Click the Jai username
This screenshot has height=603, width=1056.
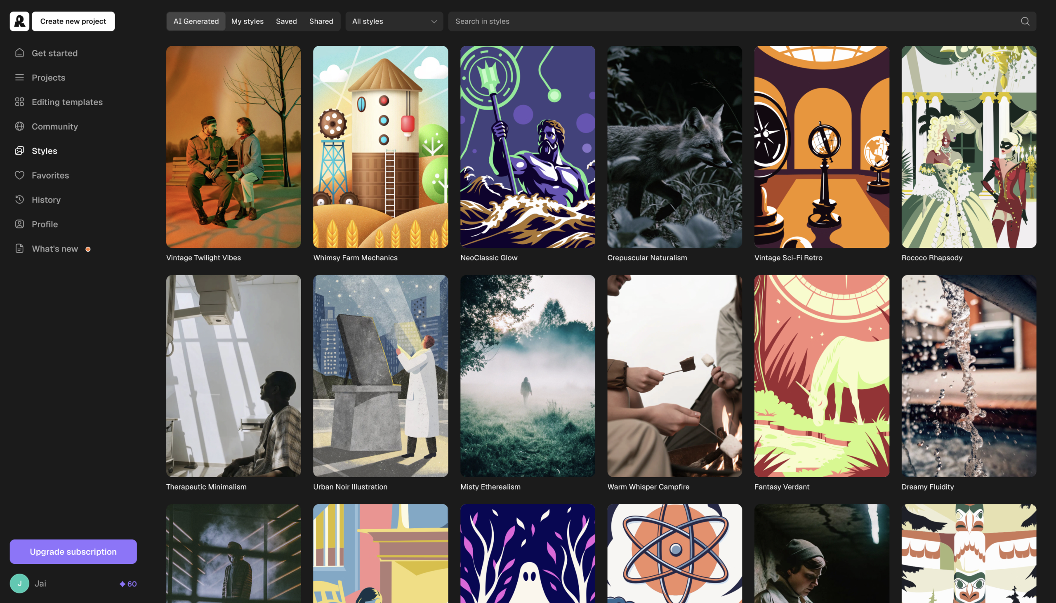(x=40, y=584)
